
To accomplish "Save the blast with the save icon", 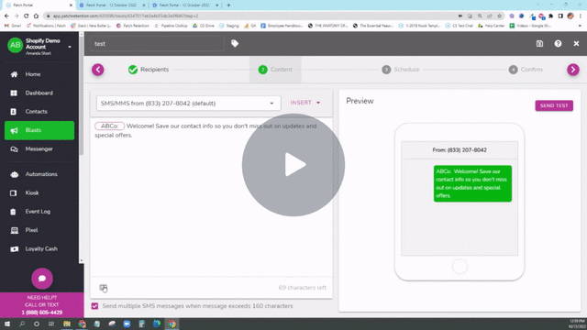I will pyautogui.click(x=539, y=44).
